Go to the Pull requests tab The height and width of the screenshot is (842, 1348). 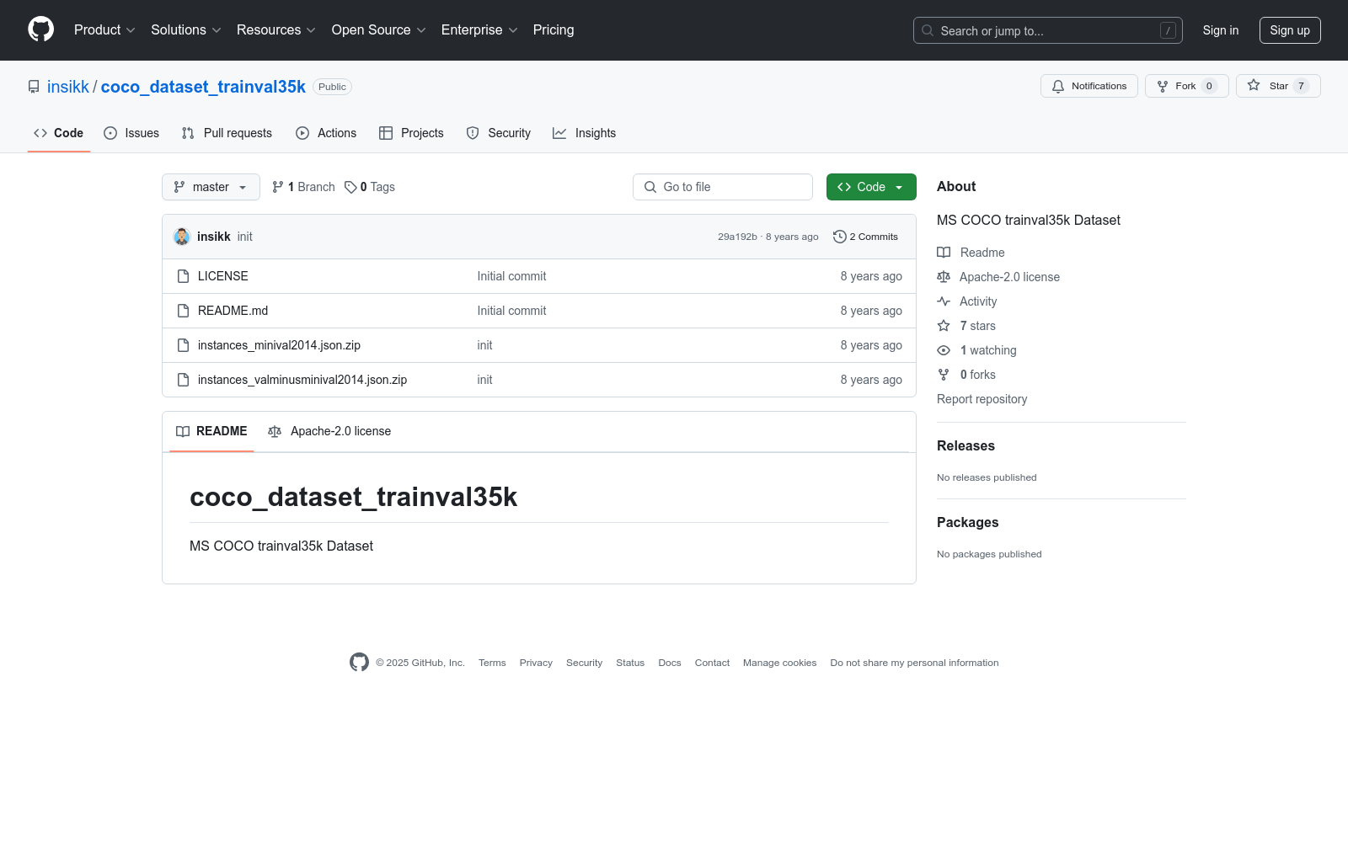227,133
